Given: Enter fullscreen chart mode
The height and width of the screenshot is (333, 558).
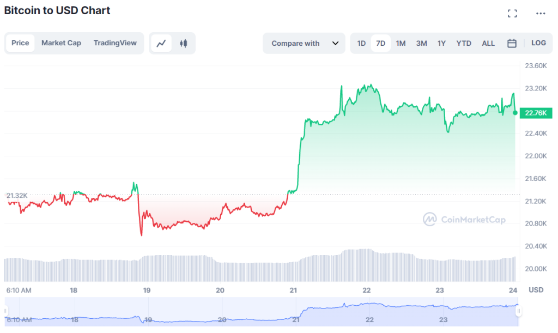Looking at the screenshot, I should (x=512, y=13).
